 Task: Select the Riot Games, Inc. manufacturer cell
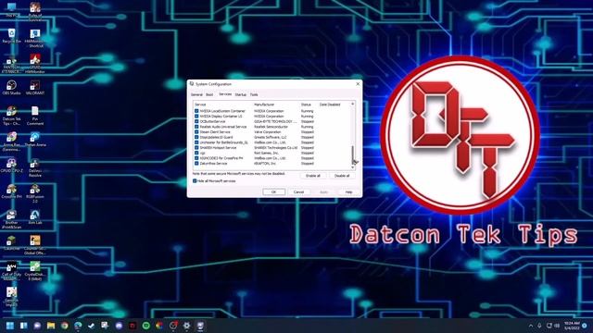click(266, 153)
